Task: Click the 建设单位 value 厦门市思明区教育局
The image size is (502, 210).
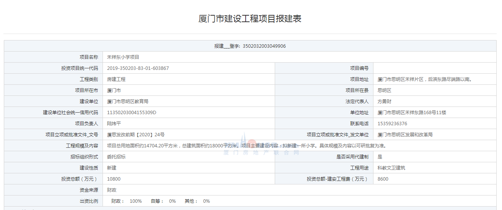Action: click(x=128, y=102)
